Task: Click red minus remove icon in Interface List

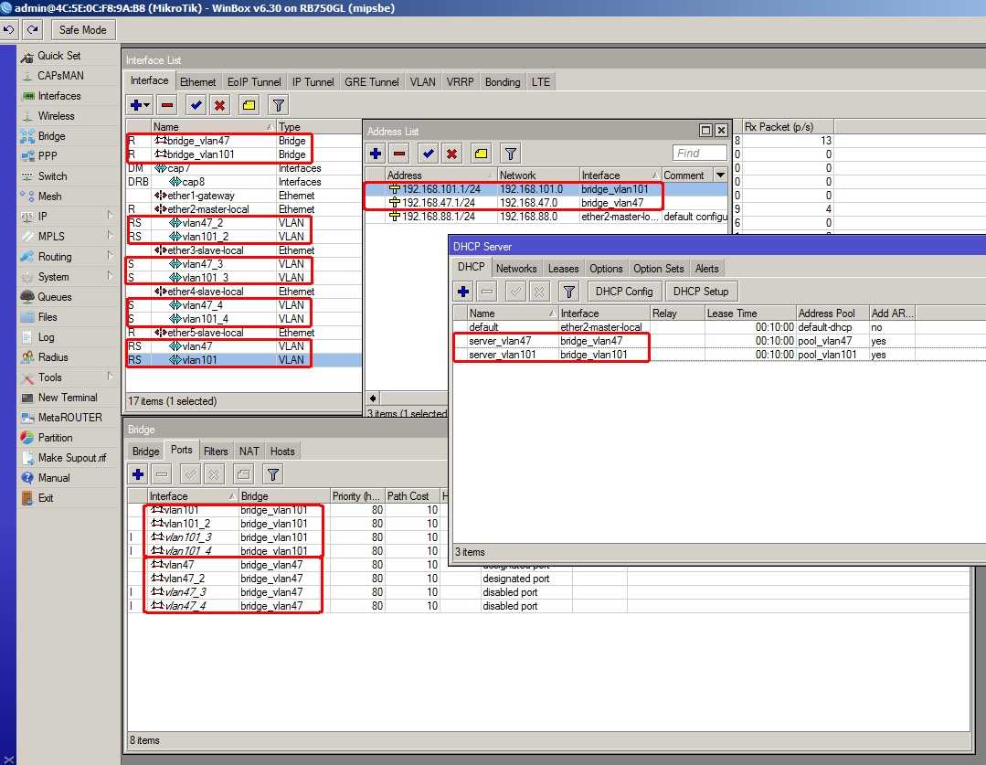Action: point(166,105)
